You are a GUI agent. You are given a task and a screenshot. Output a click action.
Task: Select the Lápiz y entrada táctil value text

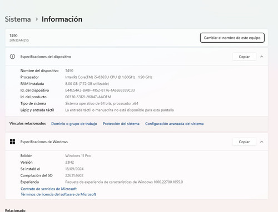tap(120, 110)
